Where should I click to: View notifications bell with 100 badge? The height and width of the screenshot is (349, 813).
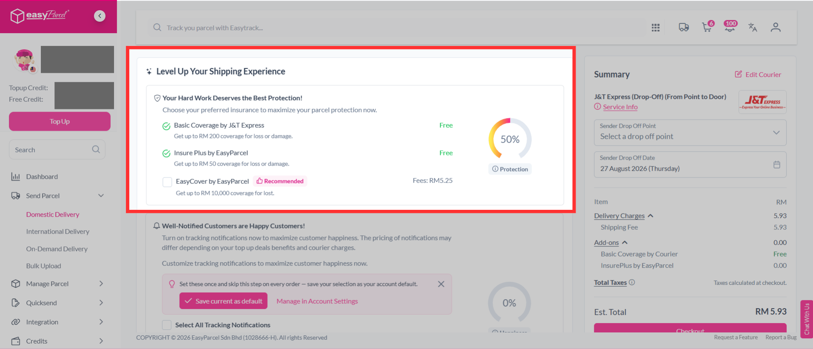pos(730,27)
